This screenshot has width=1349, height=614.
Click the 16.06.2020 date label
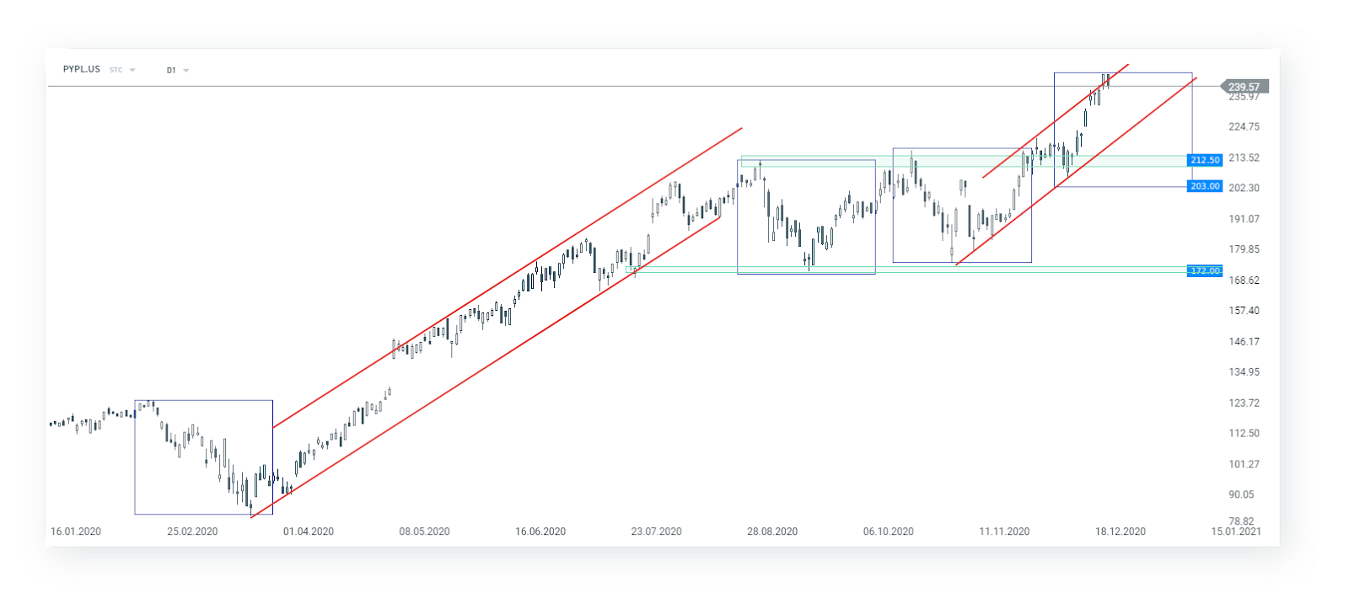pyautogui.click(x=540, y=531)
